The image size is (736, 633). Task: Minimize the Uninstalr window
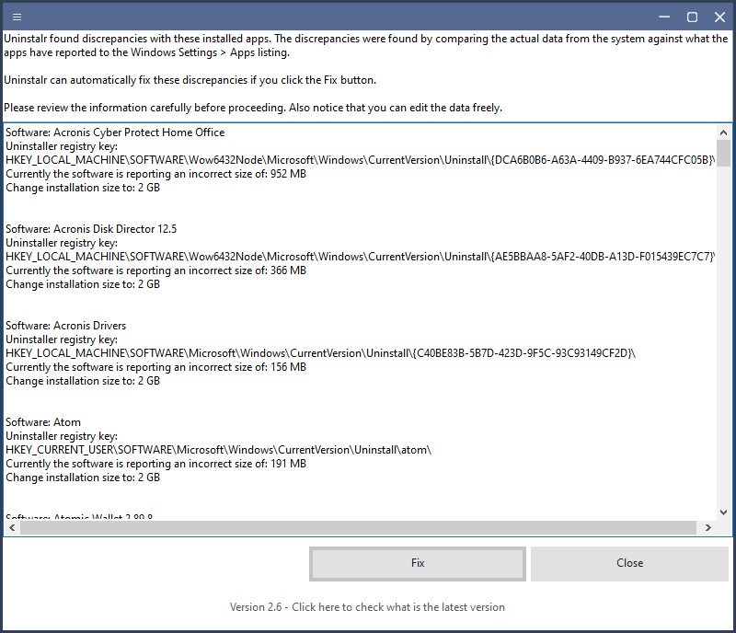664,17
